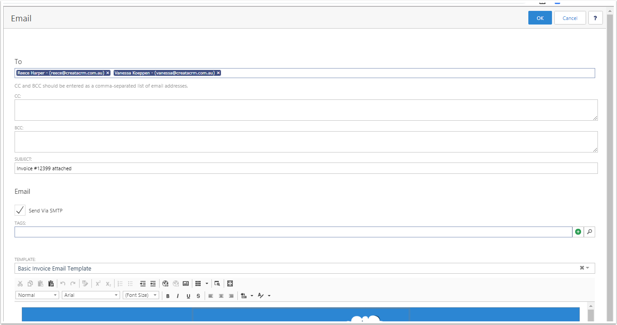Click the Subject field
This screenshot has height=325, width=617.
(306, 168)
